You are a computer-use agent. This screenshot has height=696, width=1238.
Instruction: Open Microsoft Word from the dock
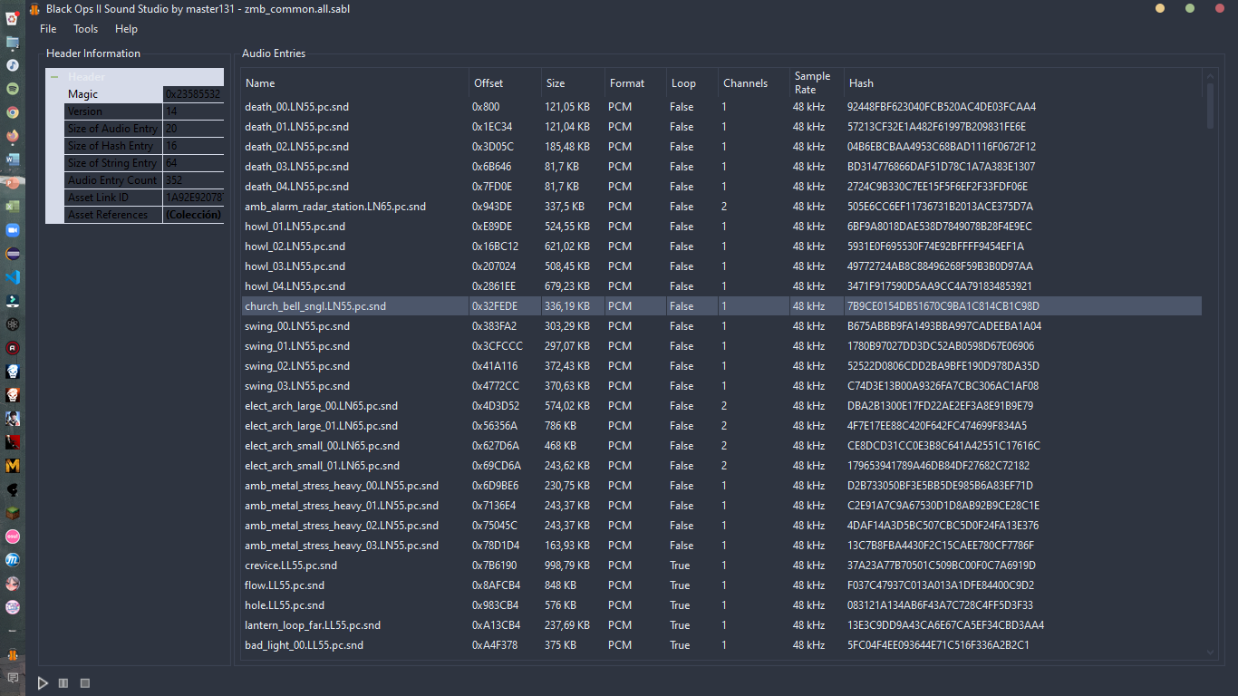pyautogui.click(x=13, y=159)
